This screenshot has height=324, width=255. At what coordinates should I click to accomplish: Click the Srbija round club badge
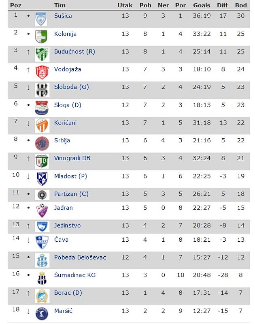[x=42, y=143]
